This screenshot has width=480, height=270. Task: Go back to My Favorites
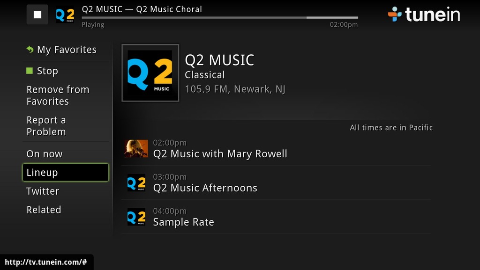point(66,50)
